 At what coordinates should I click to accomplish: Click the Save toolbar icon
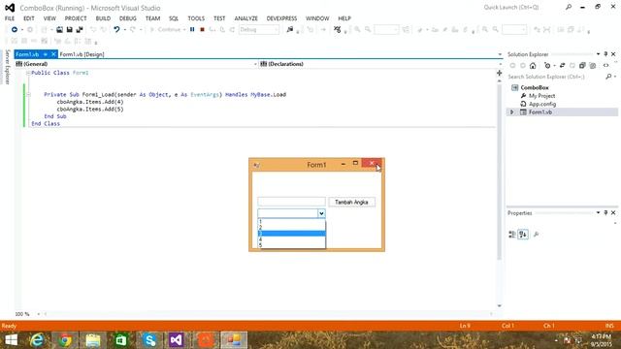[69, 30]
